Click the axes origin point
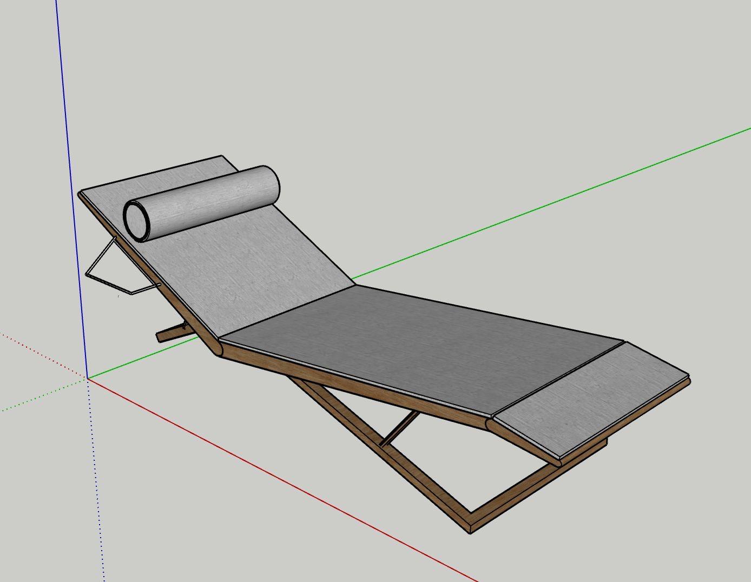 click(x=88, y=379)
